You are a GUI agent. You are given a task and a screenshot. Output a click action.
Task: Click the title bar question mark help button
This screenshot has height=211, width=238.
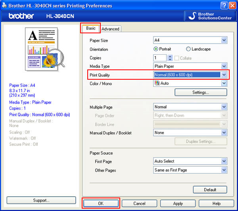(224, 6)
